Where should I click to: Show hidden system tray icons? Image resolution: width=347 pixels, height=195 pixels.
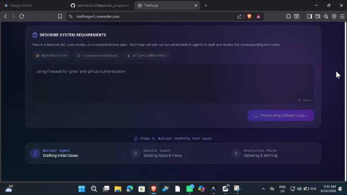(x=263, y=189)
